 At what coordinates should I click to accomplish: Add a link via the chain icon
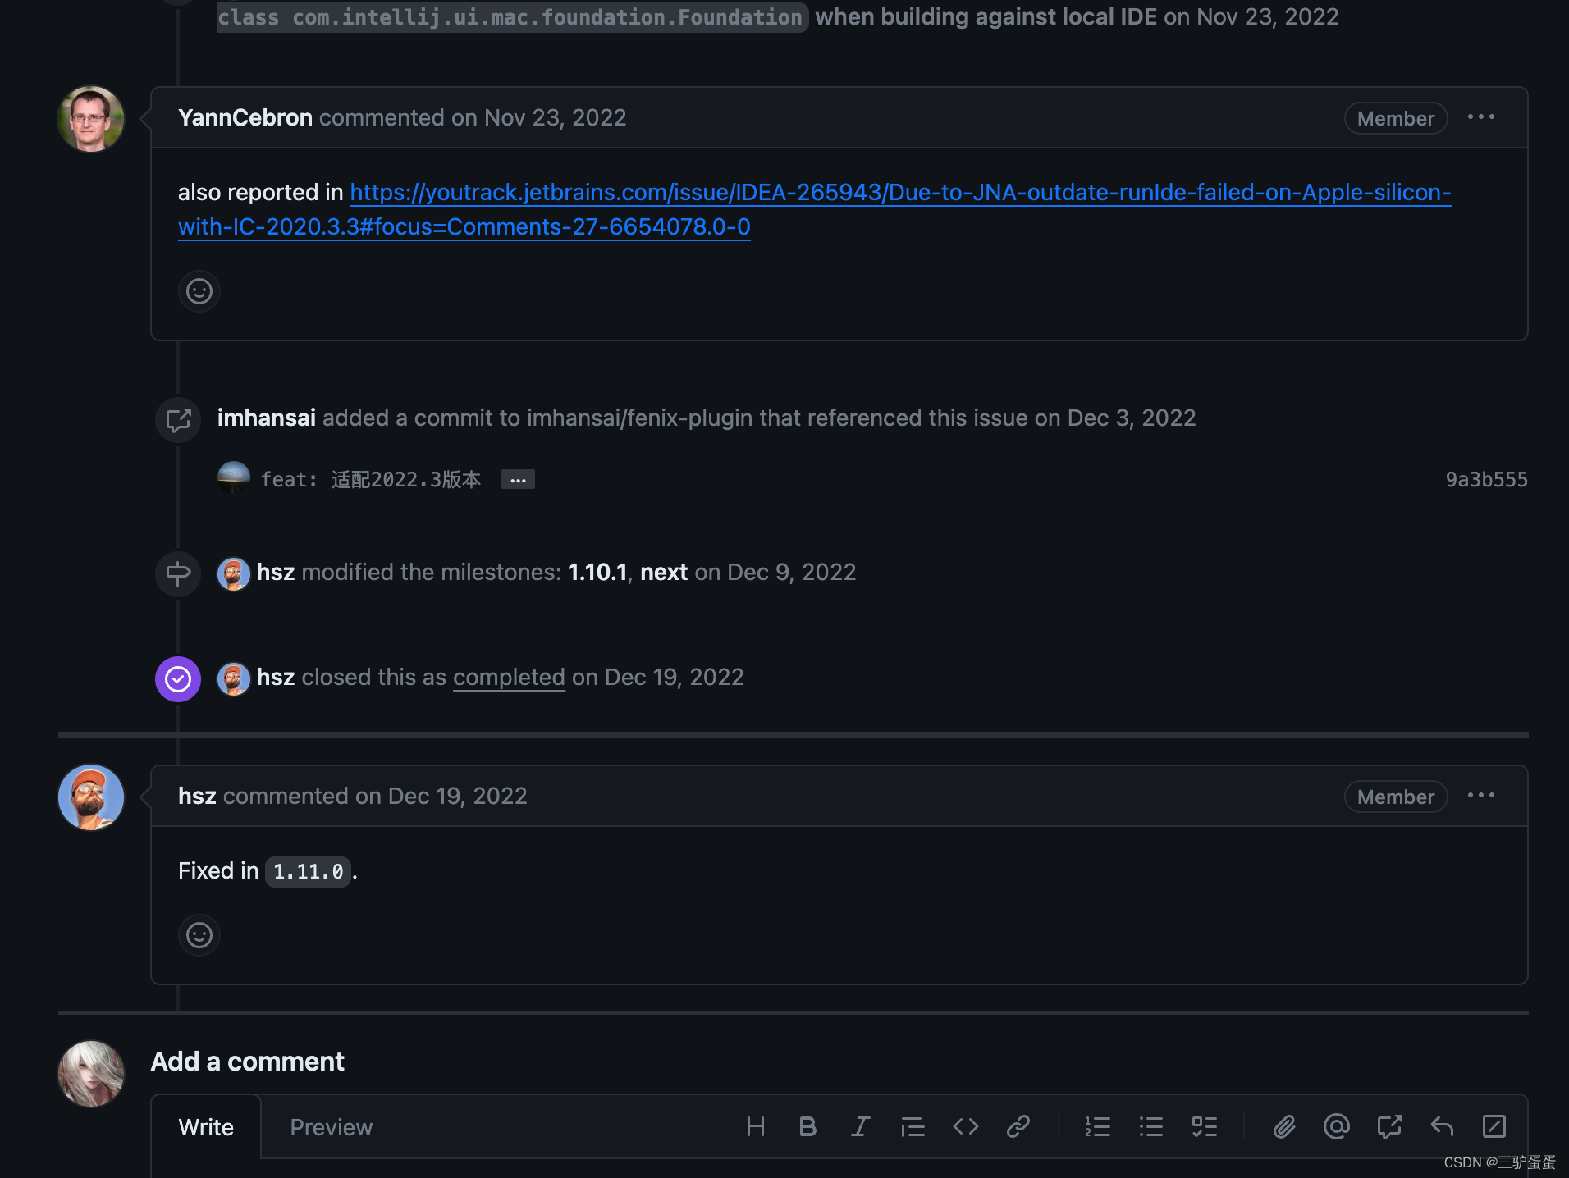click(1018, 1126)
